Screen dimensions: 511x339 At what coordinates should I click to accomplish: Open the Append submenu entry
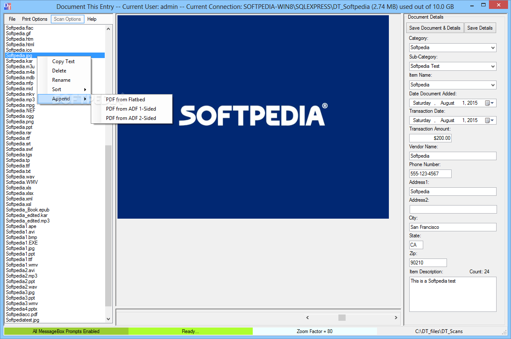(64, 99)
